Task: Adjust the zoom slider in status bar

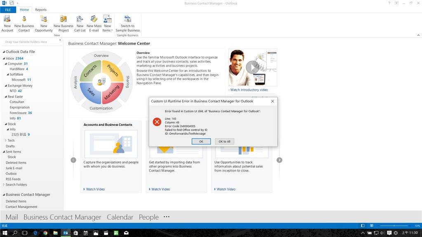Action: click(394, 226)
